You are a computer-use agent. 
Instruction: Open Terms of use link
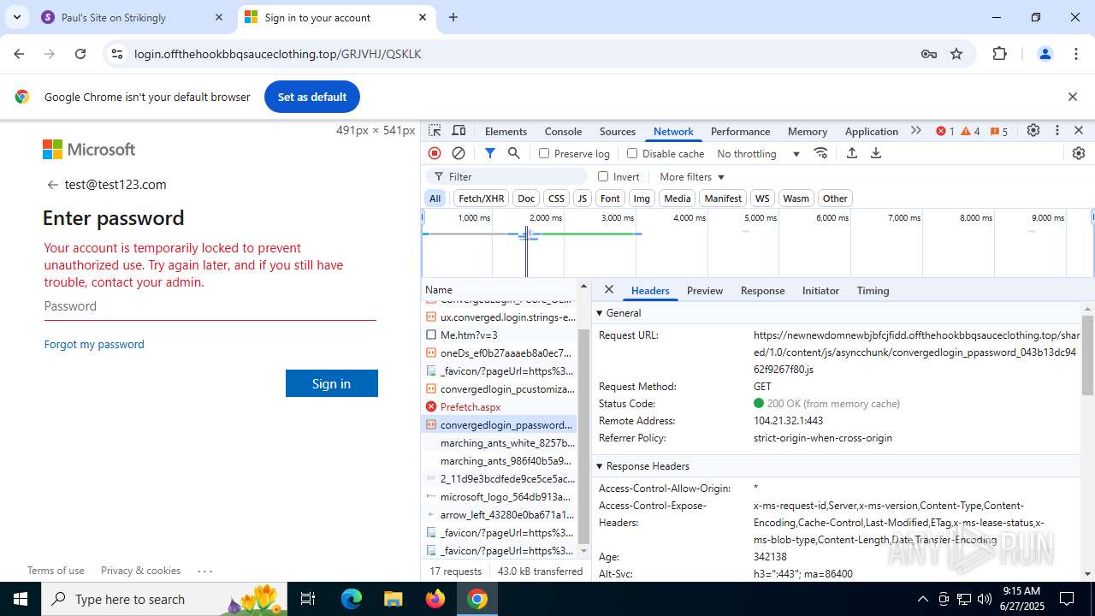pos(56,571)
